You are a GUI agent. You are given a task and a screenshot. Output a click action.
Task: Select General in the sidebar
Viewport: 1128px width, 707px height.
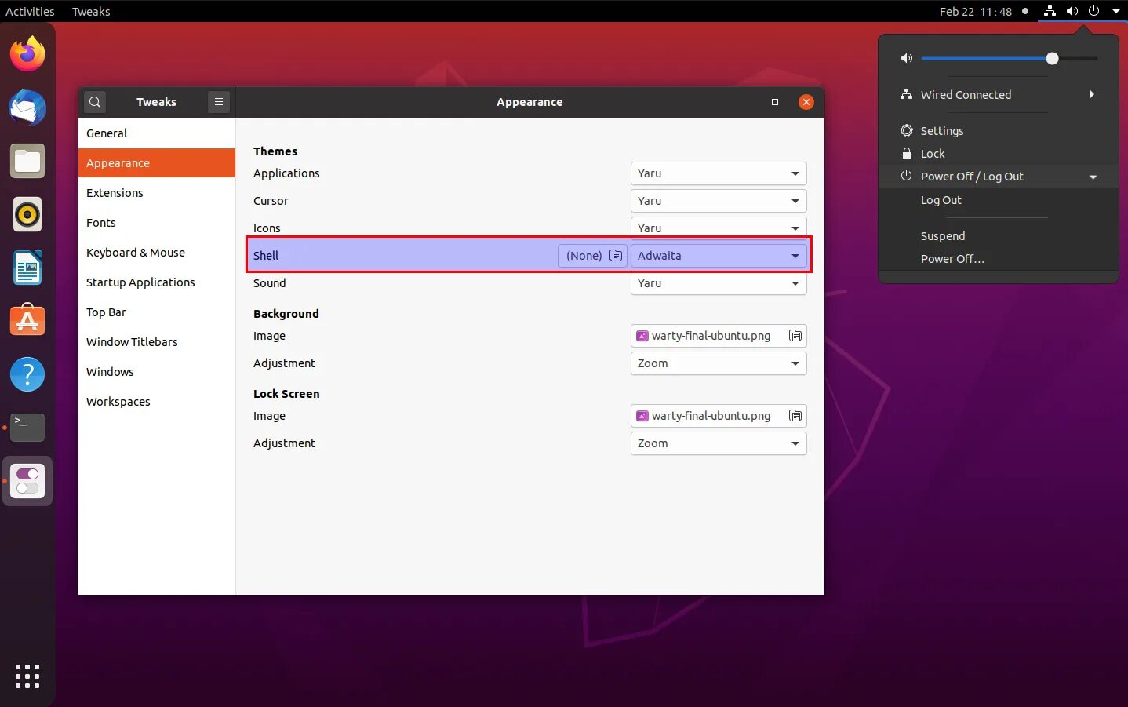pyautogui.click(x=157, y=133)
